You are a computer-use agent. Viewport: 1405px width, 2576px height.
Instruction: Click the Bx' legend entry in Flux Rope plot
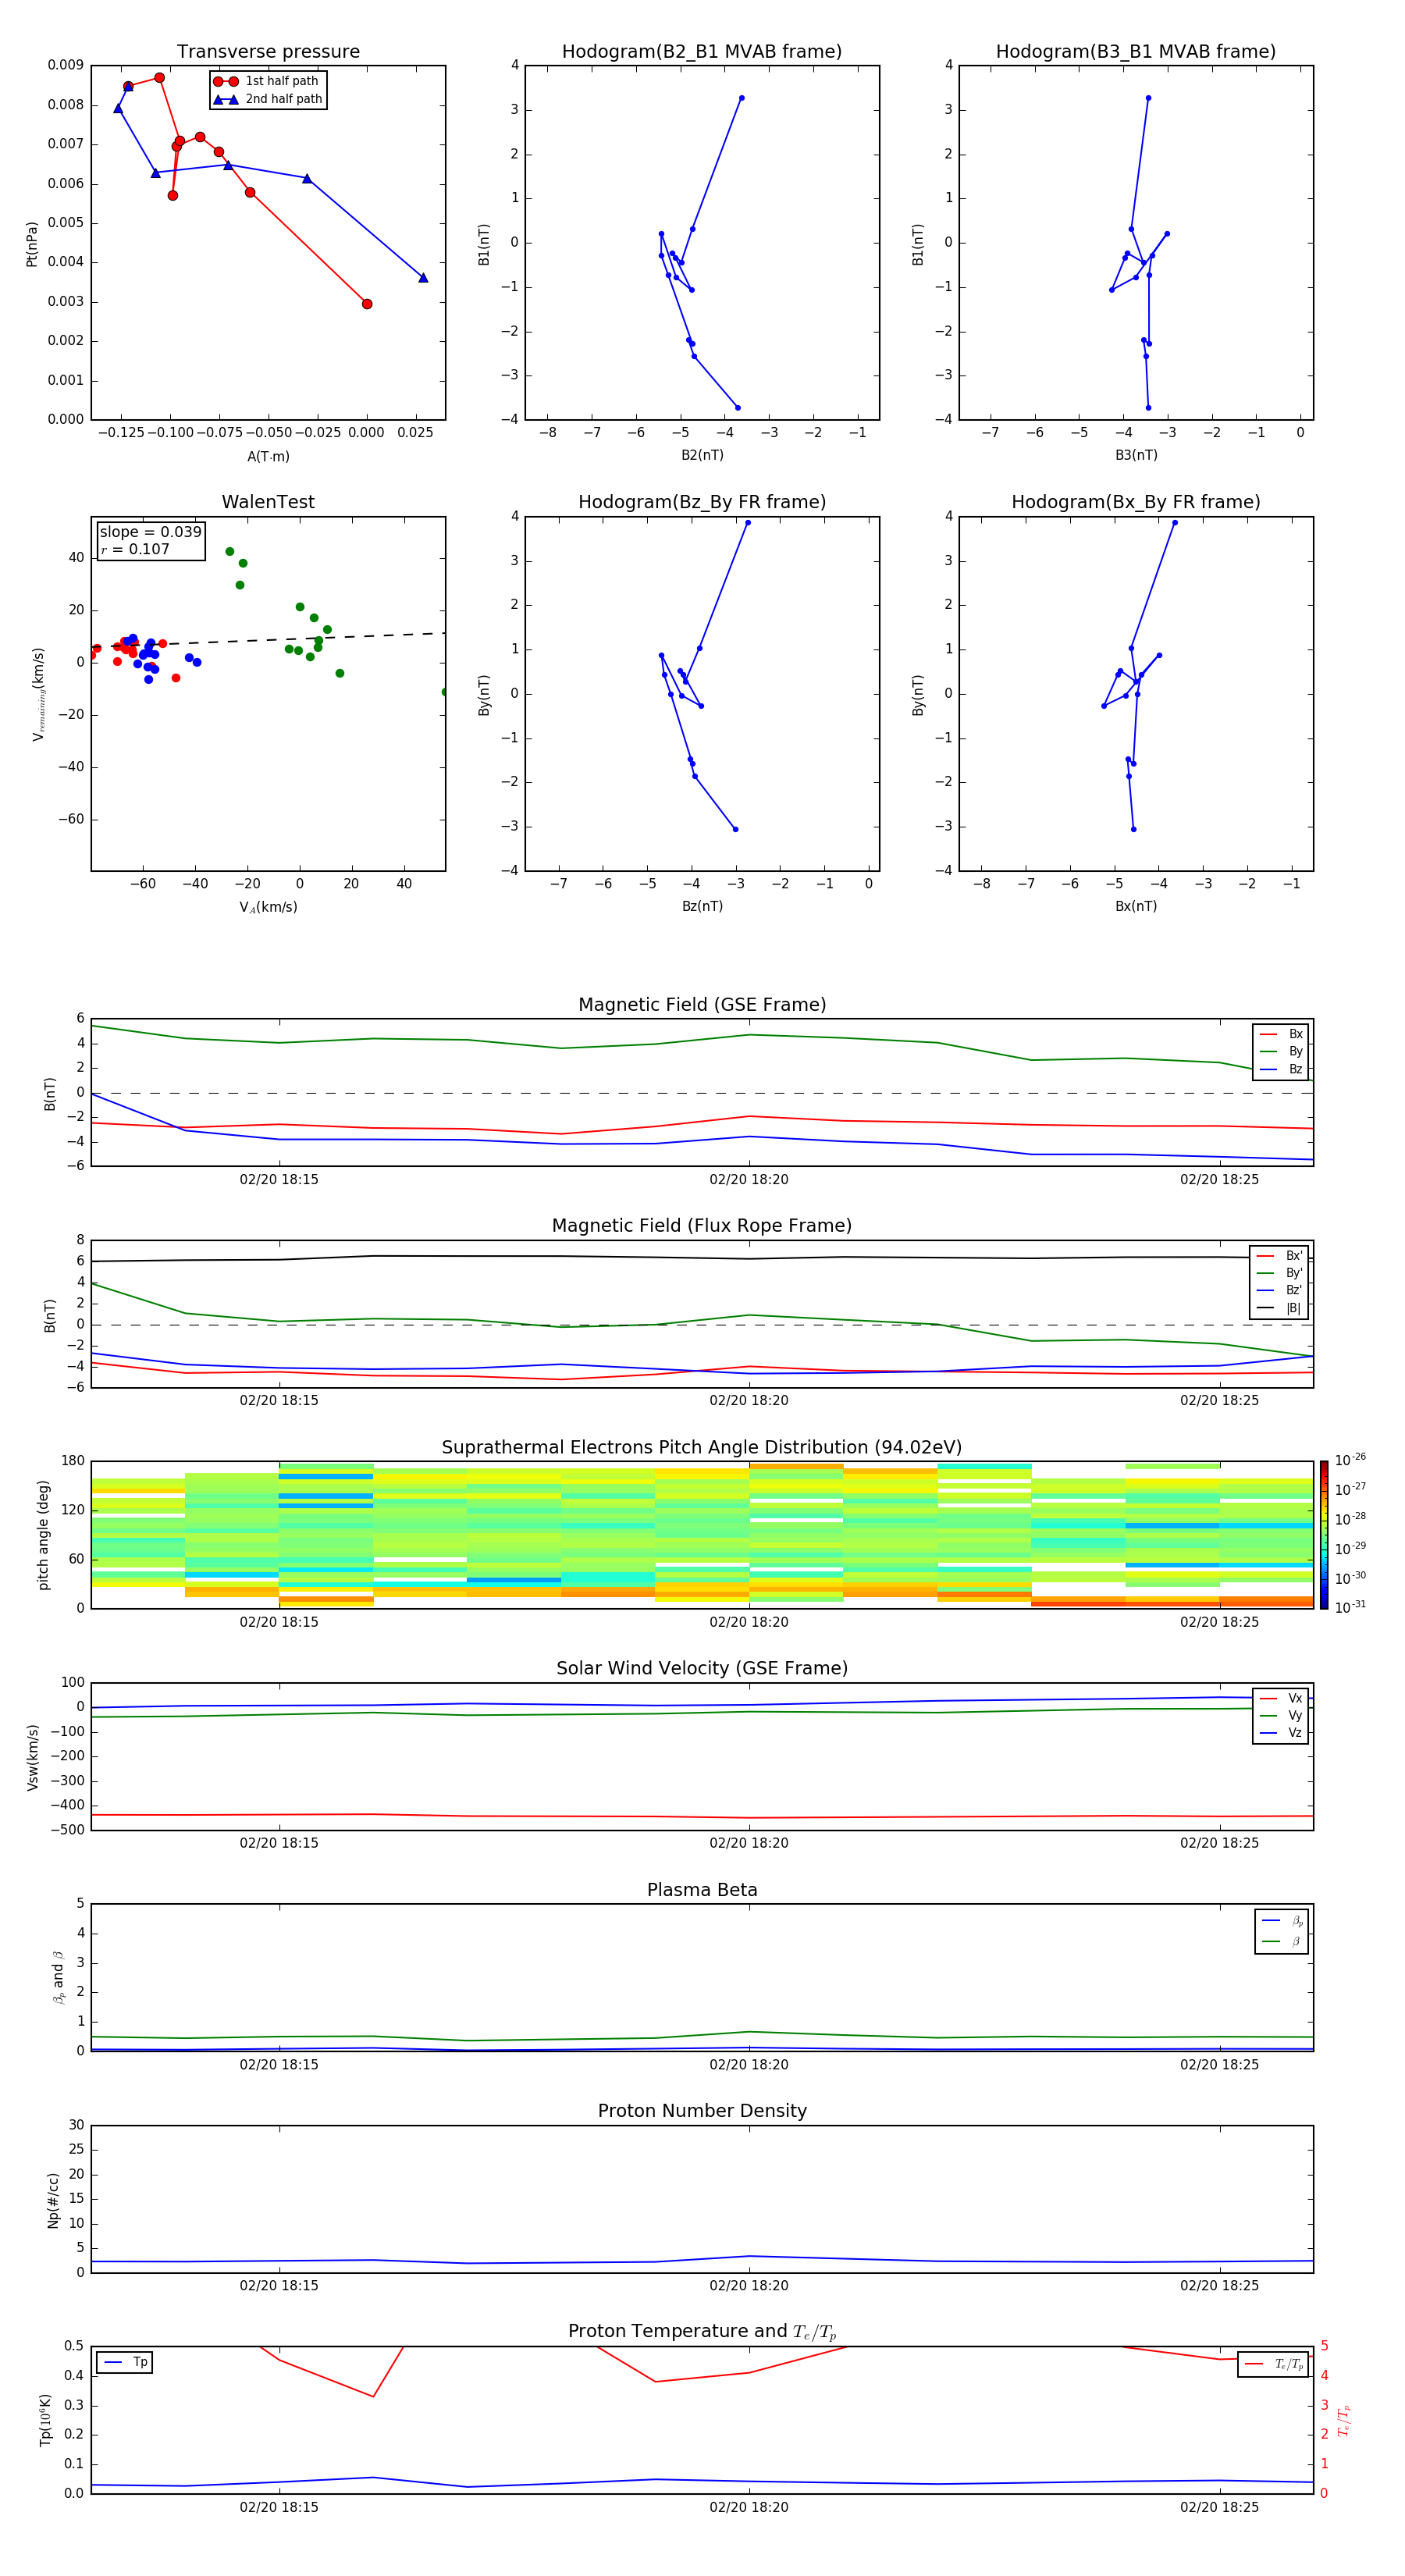pyautogui.click(x=1280, y=1256)
